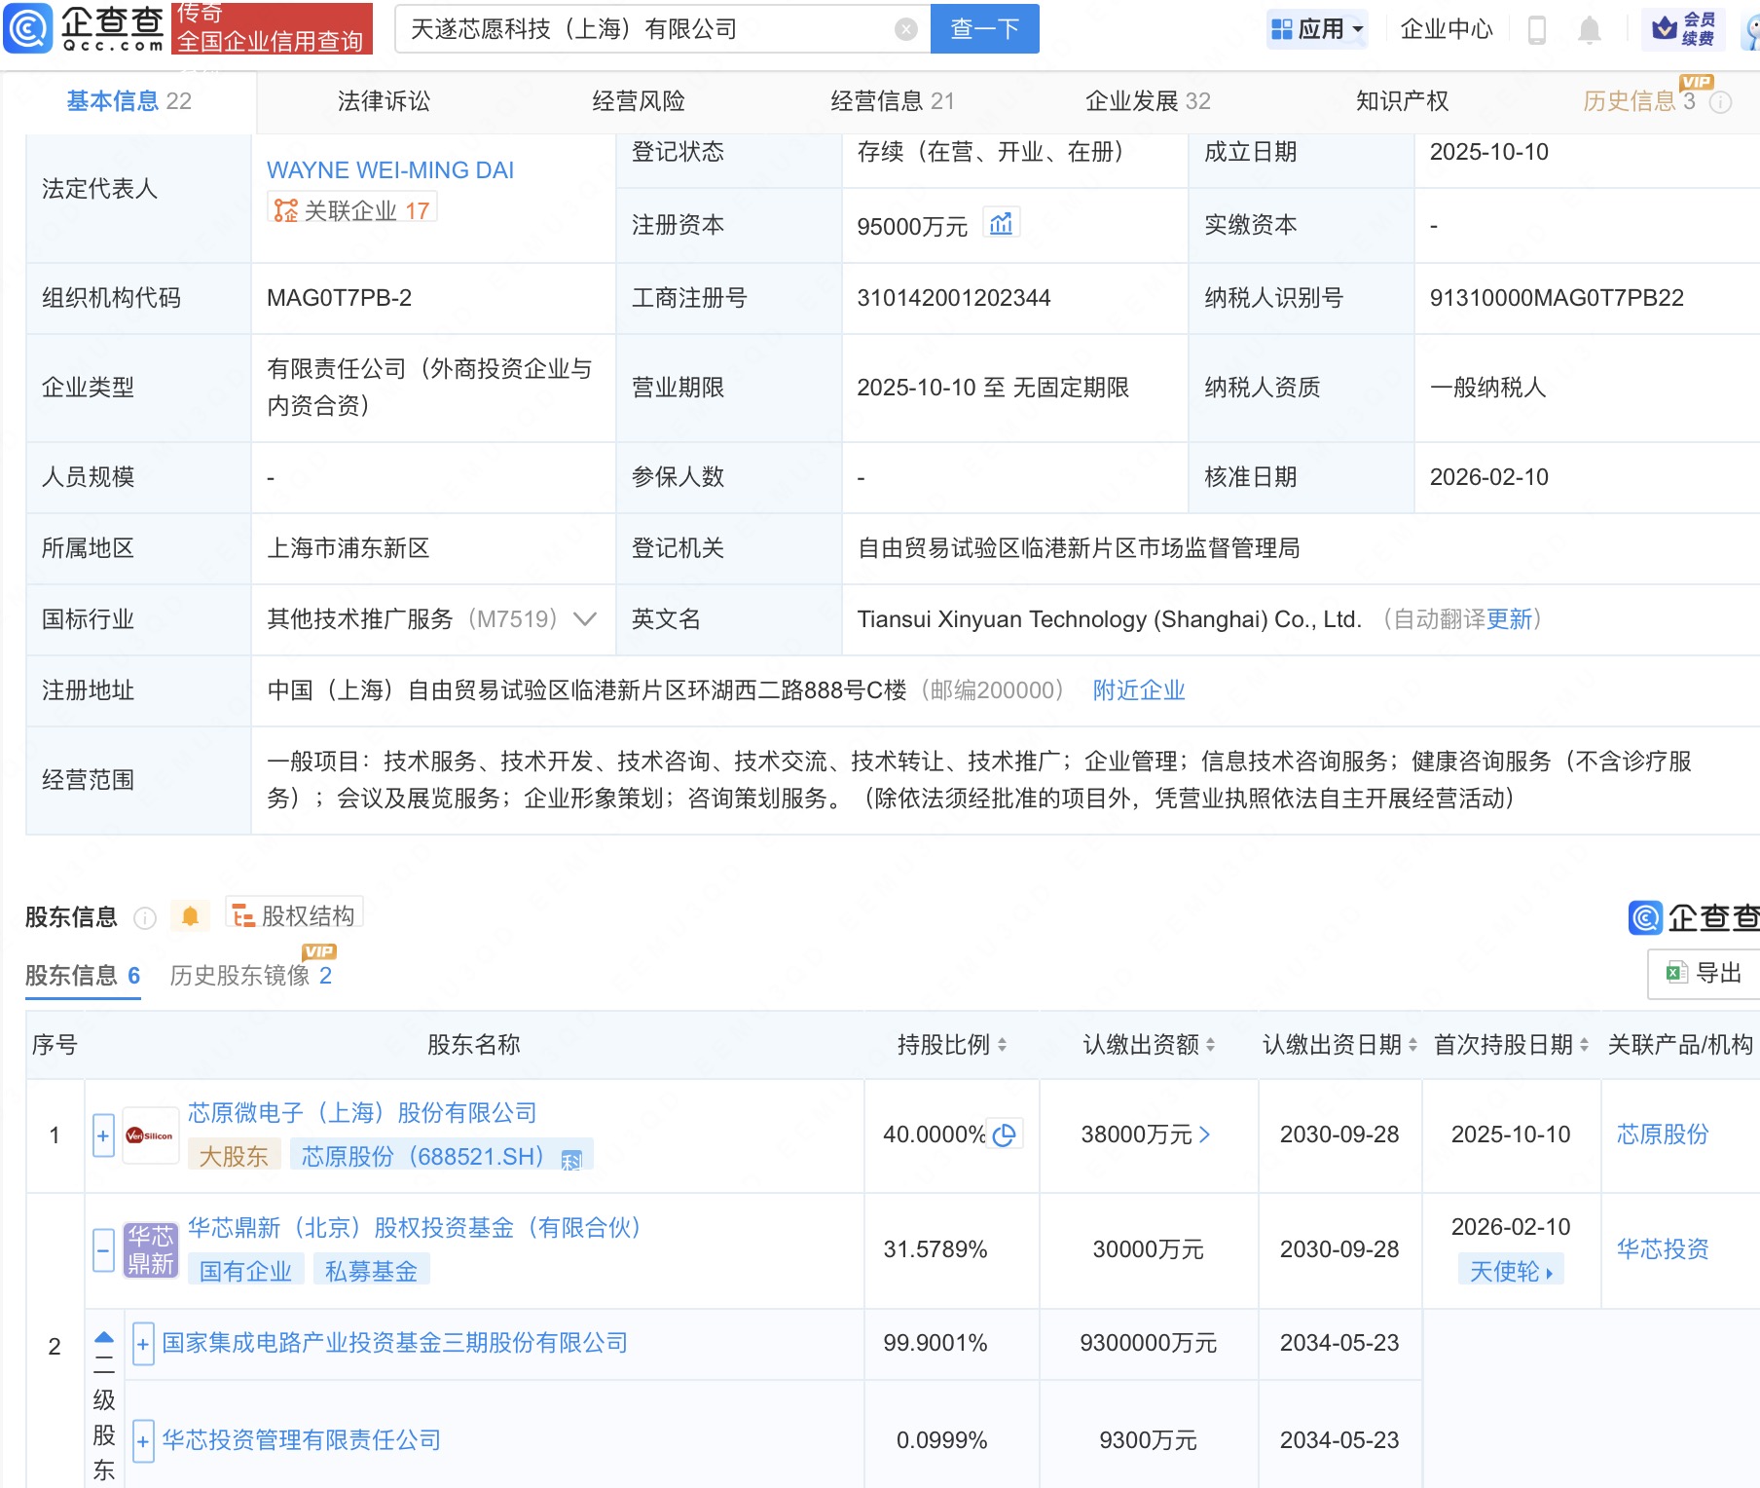Screen dimensions: 1760x1488
Task: Click the Excel export icon next to 导出
Action: (x=1674, y=974)
